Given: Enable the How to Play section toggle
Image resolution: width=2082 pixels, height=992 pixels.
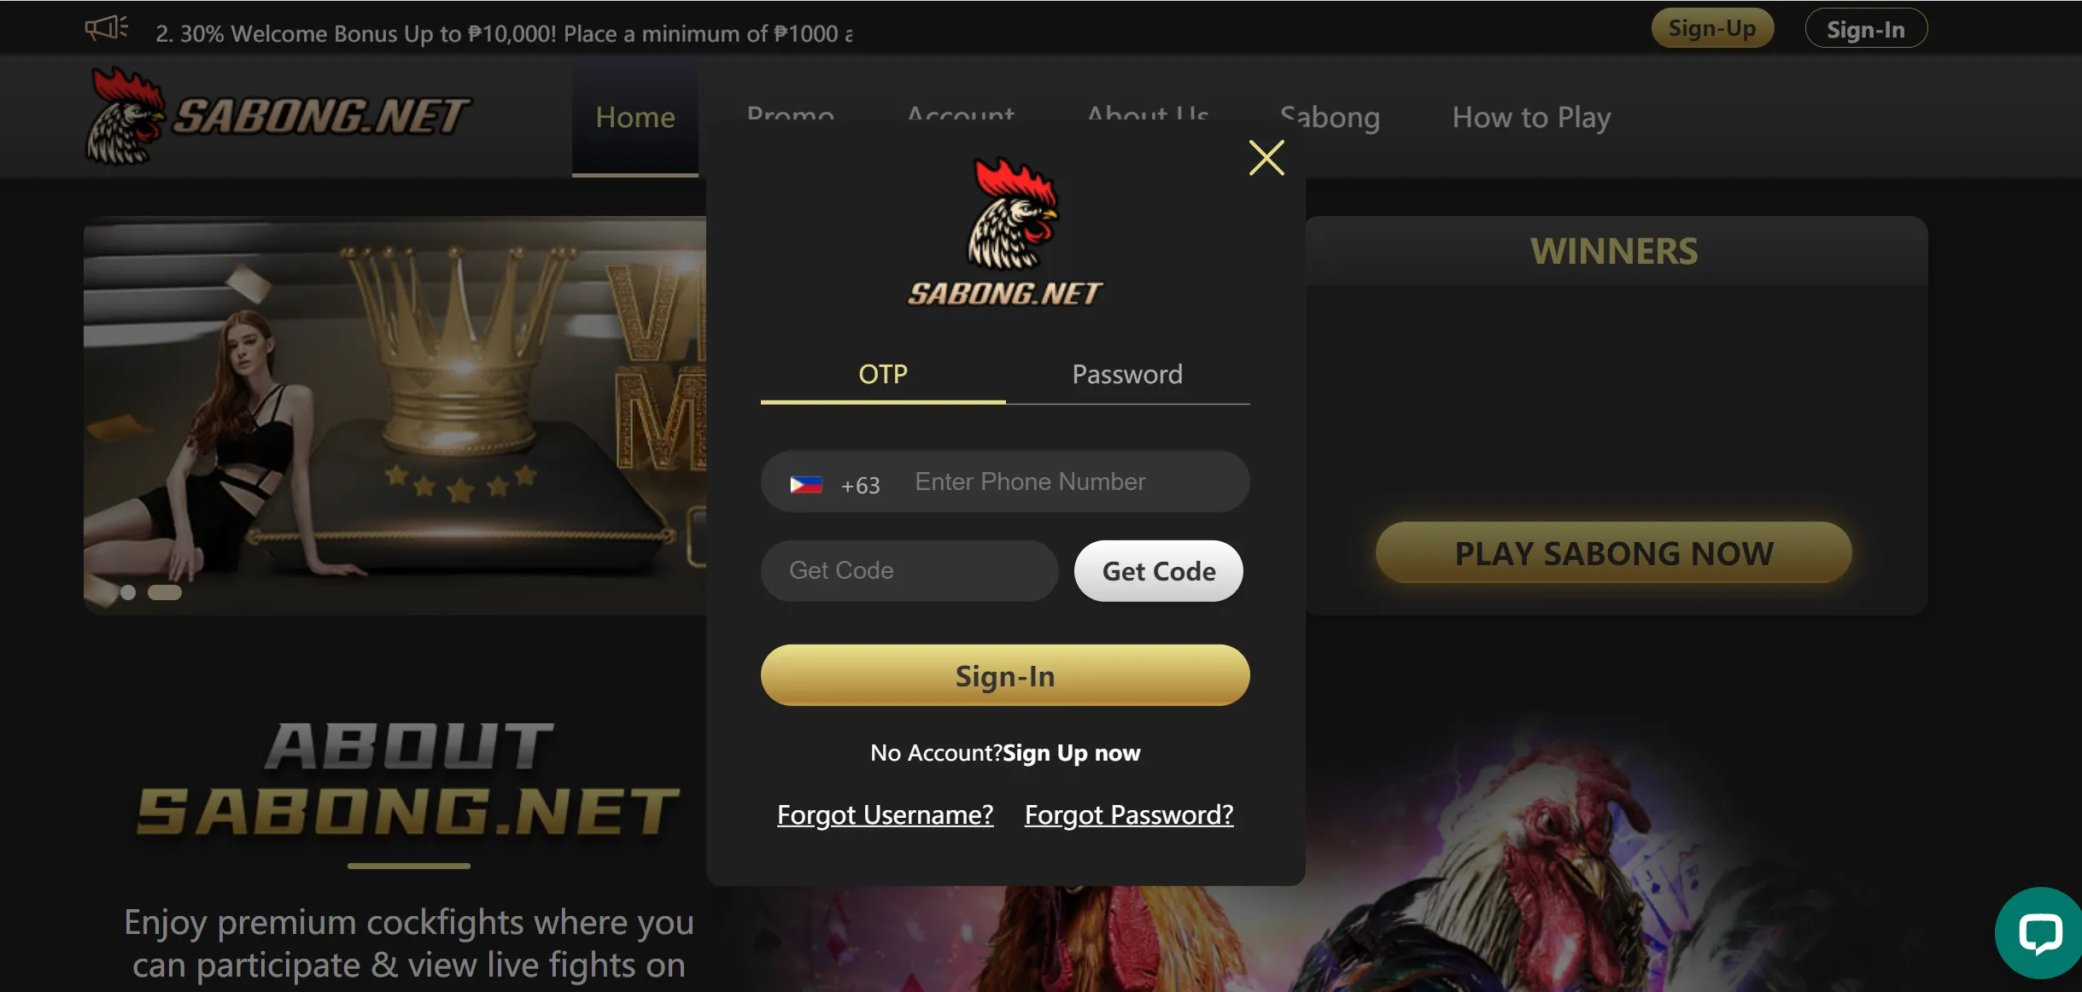Looking at the screenshot, I should point(1531,117).
